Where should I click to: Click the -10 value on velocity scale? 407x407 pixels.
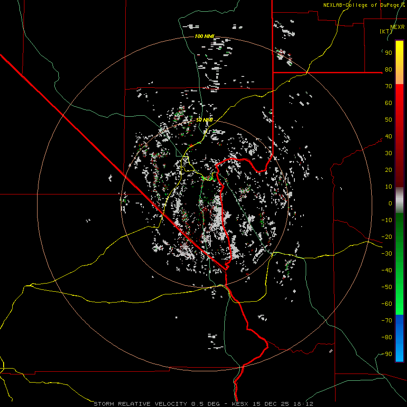(x=387, y=220)
